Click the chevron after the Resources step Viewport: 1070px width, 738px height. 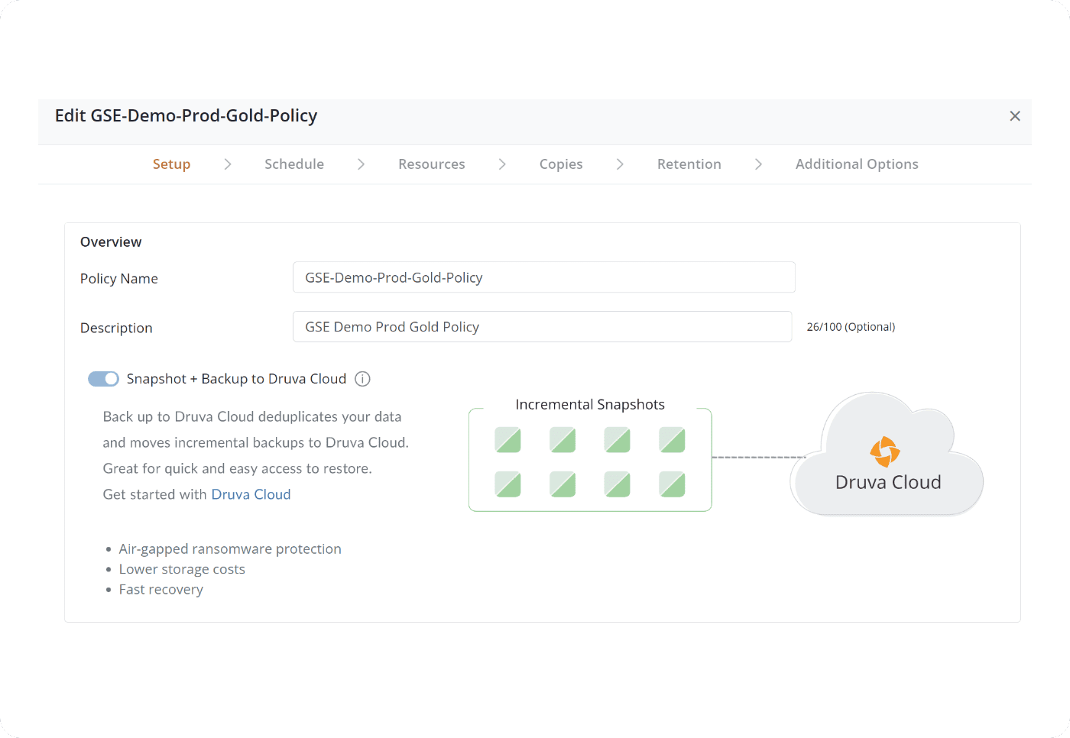tap(502, 164)
